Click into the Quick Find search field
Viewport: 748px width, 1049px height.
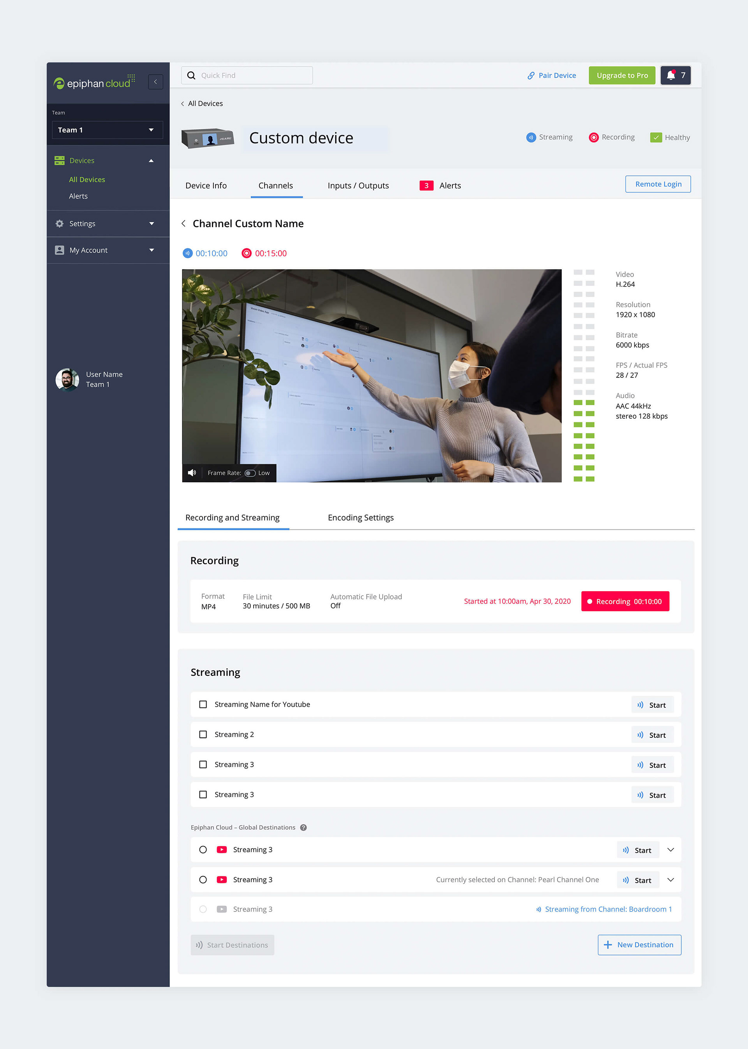(247, 76)
